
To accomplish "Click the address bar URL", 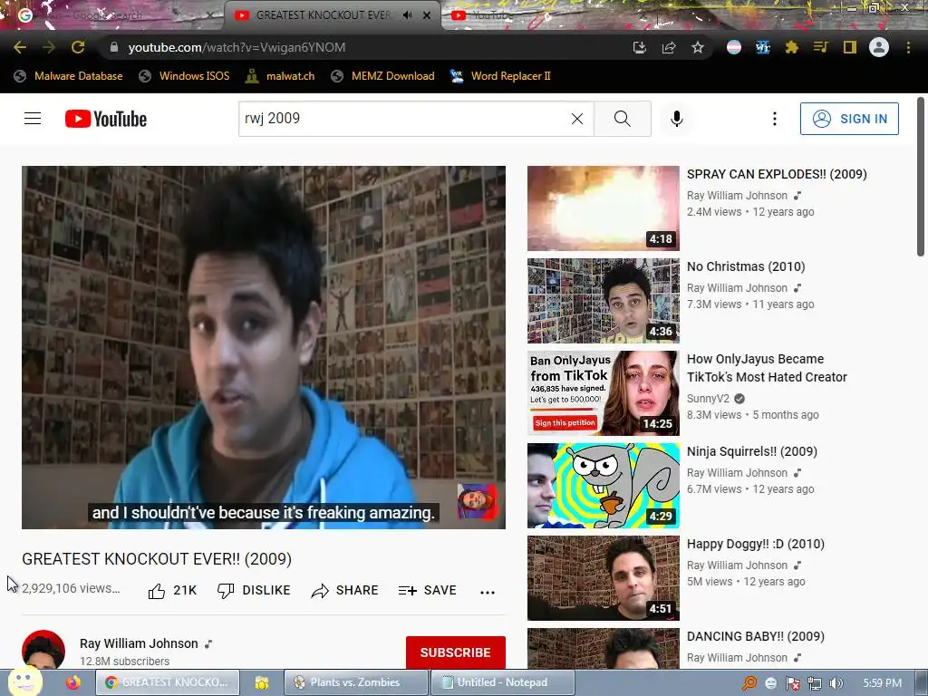I will (237, 47).
